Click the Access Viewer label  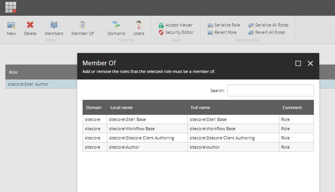pos(179,25)
